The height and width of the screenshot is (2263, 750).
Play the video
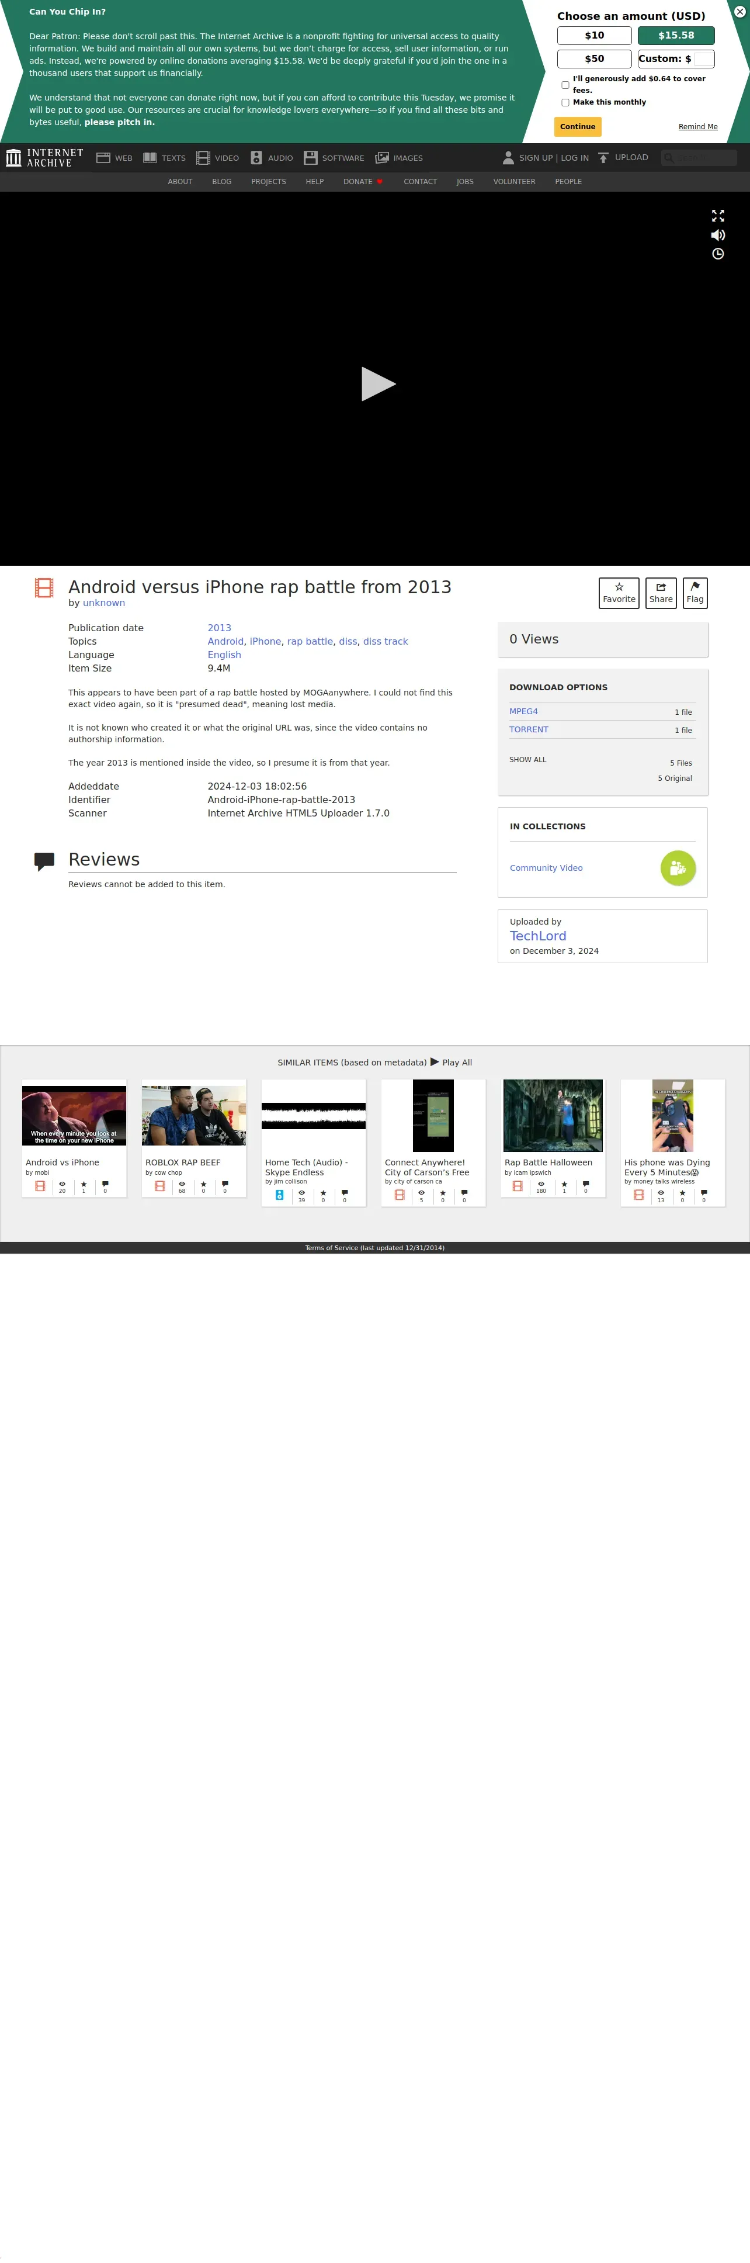[x=379, y=384]
